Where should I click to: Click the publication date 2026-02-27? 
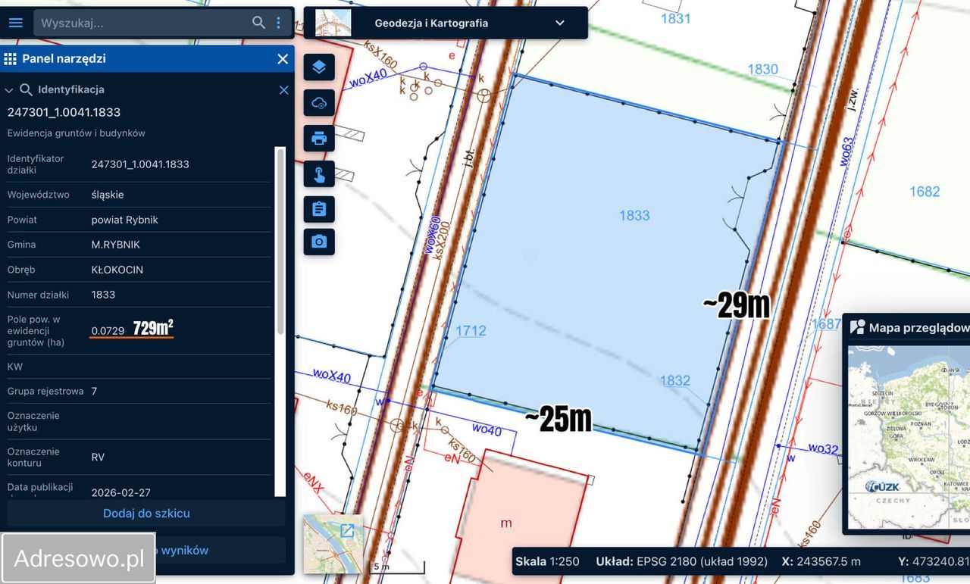[121, 492]
